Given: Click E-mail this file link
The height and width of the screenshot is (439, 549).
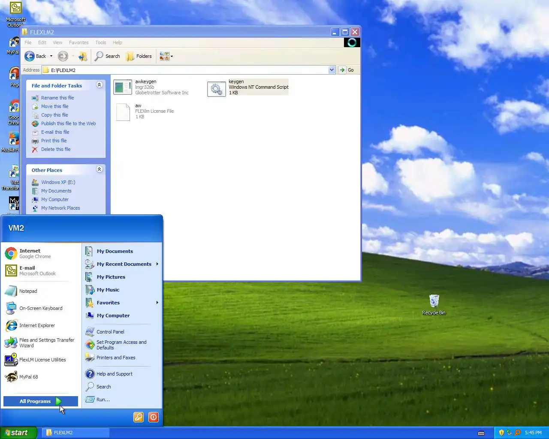Looking at the screenshot, I should click(x=55, y=132).
